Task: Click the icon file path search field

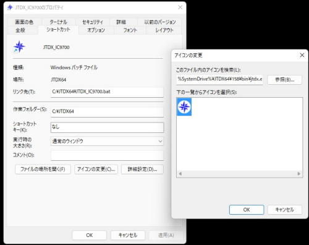Action: point(219,80)
